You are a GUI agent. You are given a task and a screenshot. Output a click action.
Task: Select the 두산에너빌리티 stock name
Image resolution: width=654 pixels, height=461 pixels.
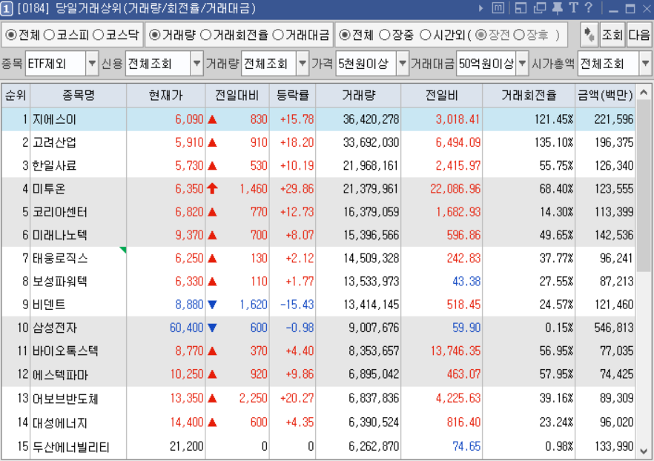(x=71, y=447)
